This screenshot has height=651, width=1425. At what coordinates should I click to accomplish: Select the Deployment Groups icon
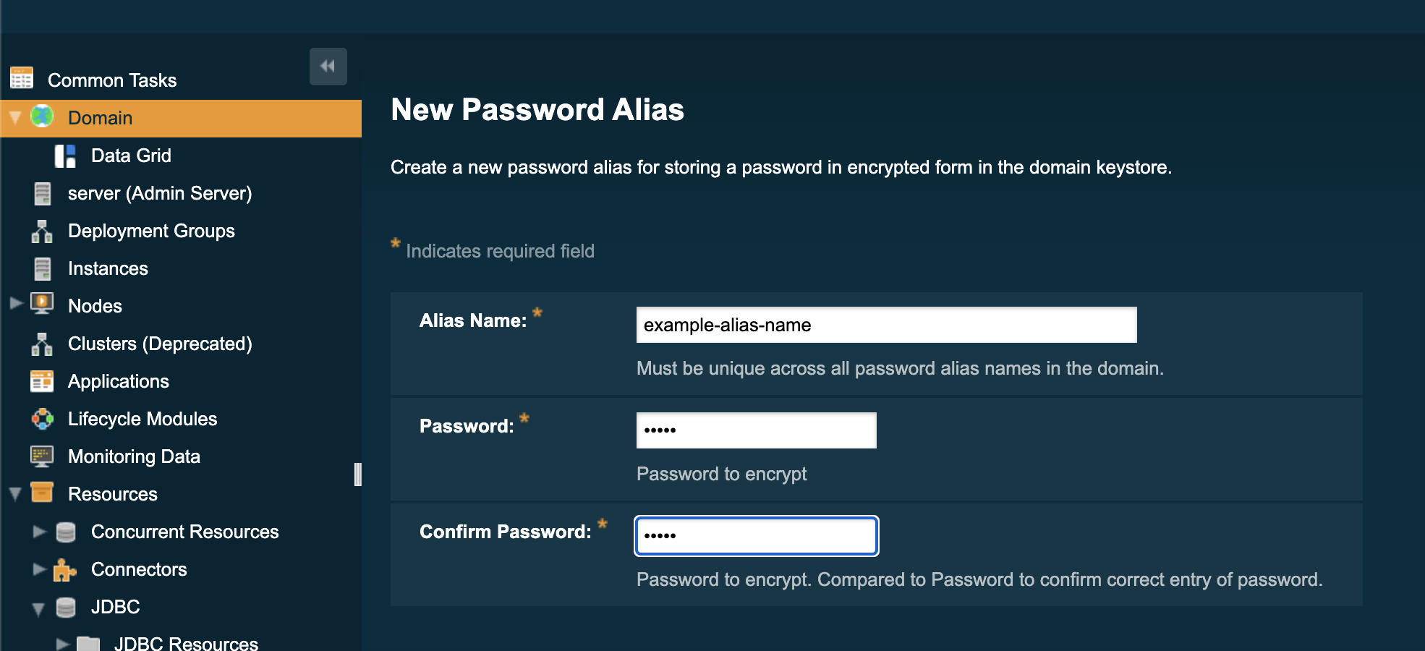point(43,230)
